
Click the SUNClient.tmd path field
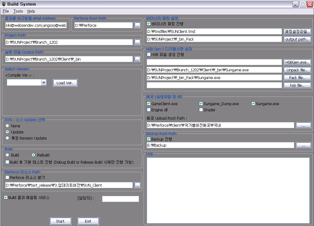pyautogui.click(x=214, y=31)
